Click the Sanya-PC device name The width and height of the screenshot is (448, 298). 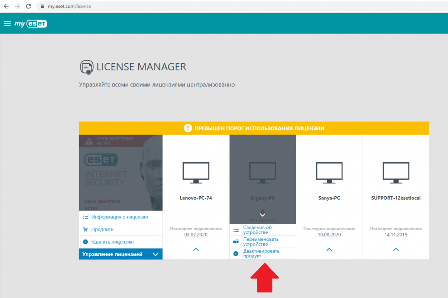329,198
